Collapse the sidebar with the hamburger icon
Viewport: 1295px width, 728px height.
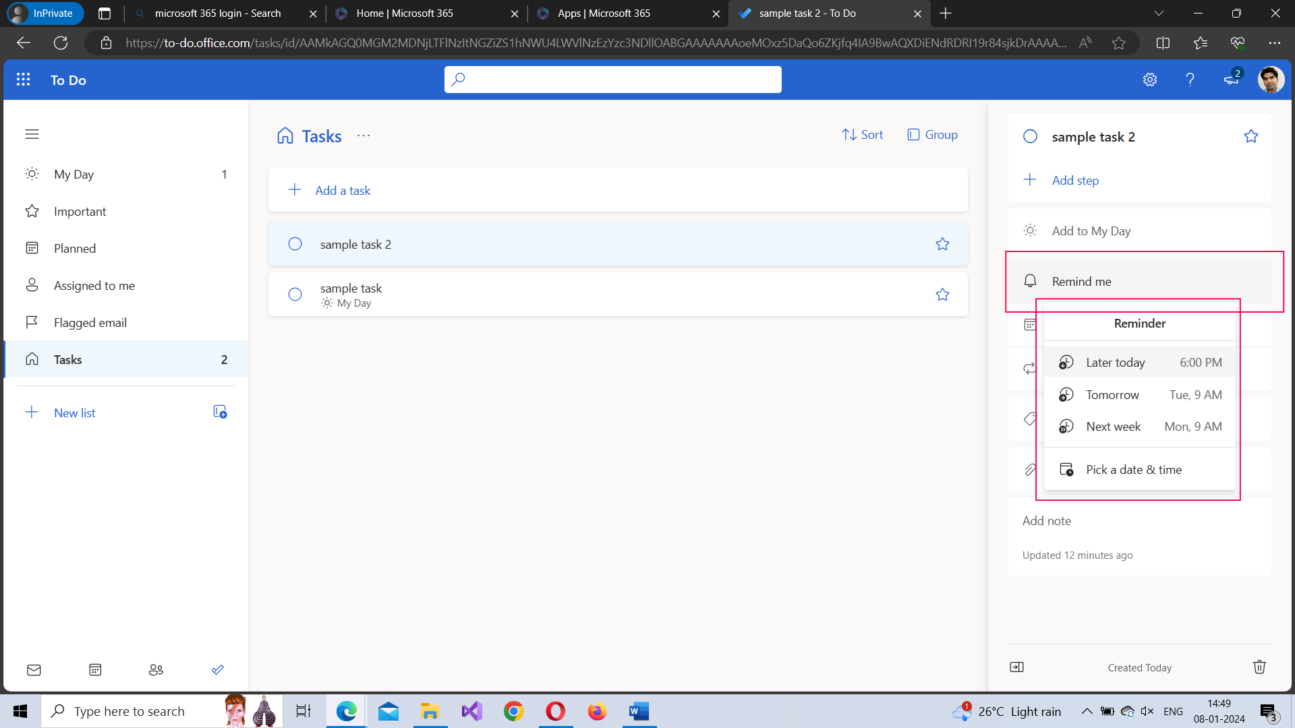(x=32, y=134)
